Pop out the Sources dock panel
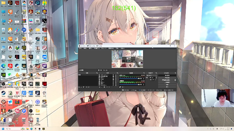 (x=118, y=73)
